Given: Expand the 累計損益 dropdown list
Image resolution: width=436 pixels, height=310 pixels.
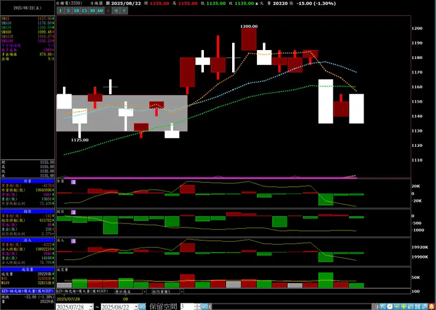Looking at the screenshot, I should pos(144,292).
